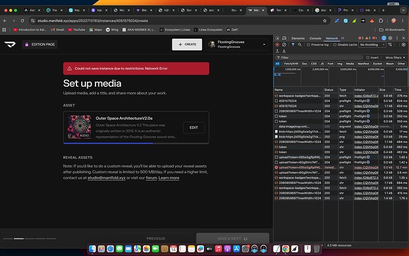Toggle the Img filter chip
Viewport: 409px width, 256px height.
tap(340, 64)
